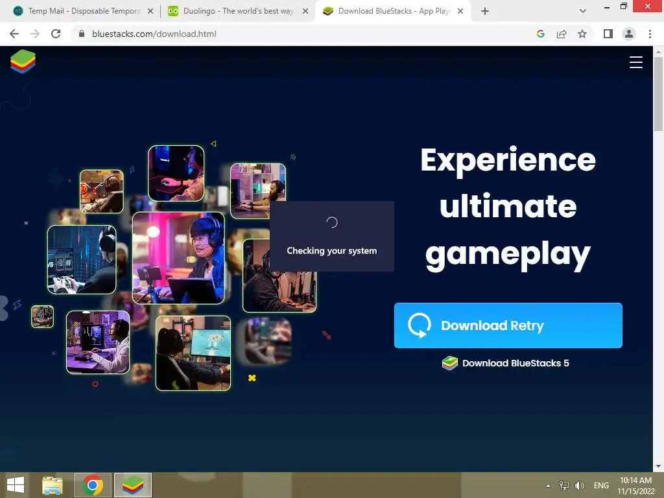
Task: Show hidden system tray icons
Action: [x=548, y=486]
